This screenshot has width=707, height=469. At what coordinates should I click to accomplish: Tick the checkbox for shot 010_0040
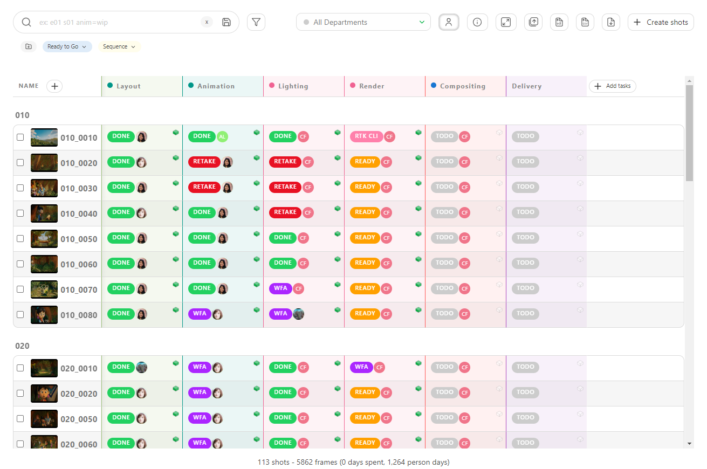[20, 213]
